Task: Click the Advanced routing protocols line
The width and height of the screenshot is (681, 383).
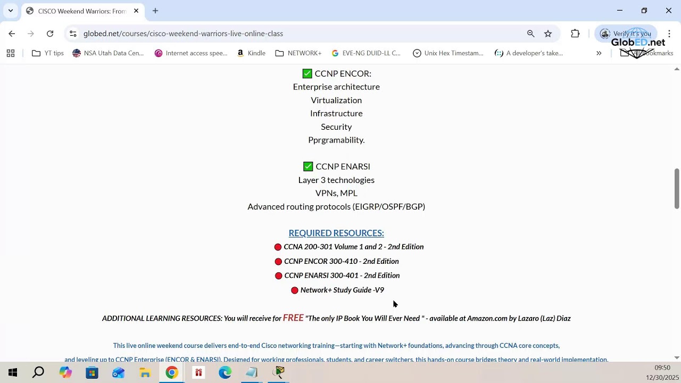Action: [x=336, y=206]
